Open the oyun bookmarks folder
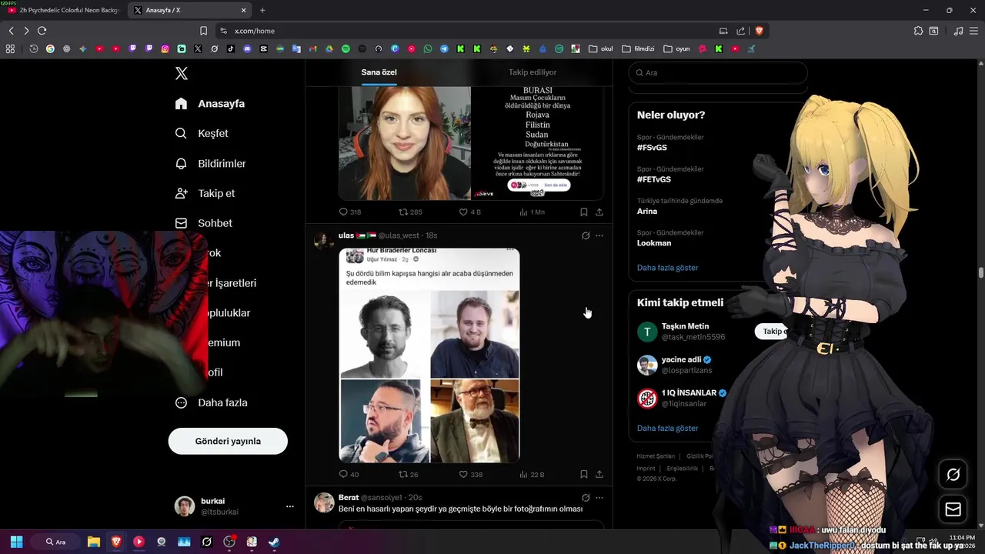 tap(676, 48)
